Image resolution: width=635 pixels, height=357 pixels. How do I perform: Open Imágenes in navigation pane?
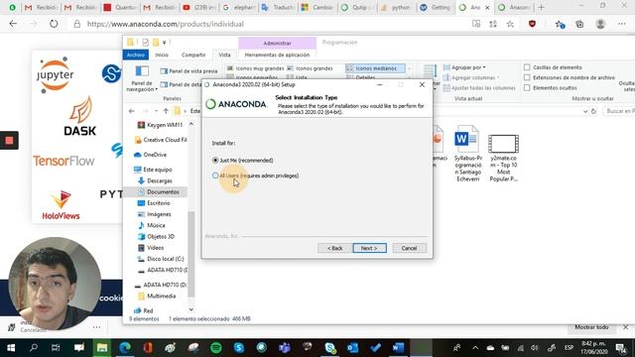(x=155, y=214)
